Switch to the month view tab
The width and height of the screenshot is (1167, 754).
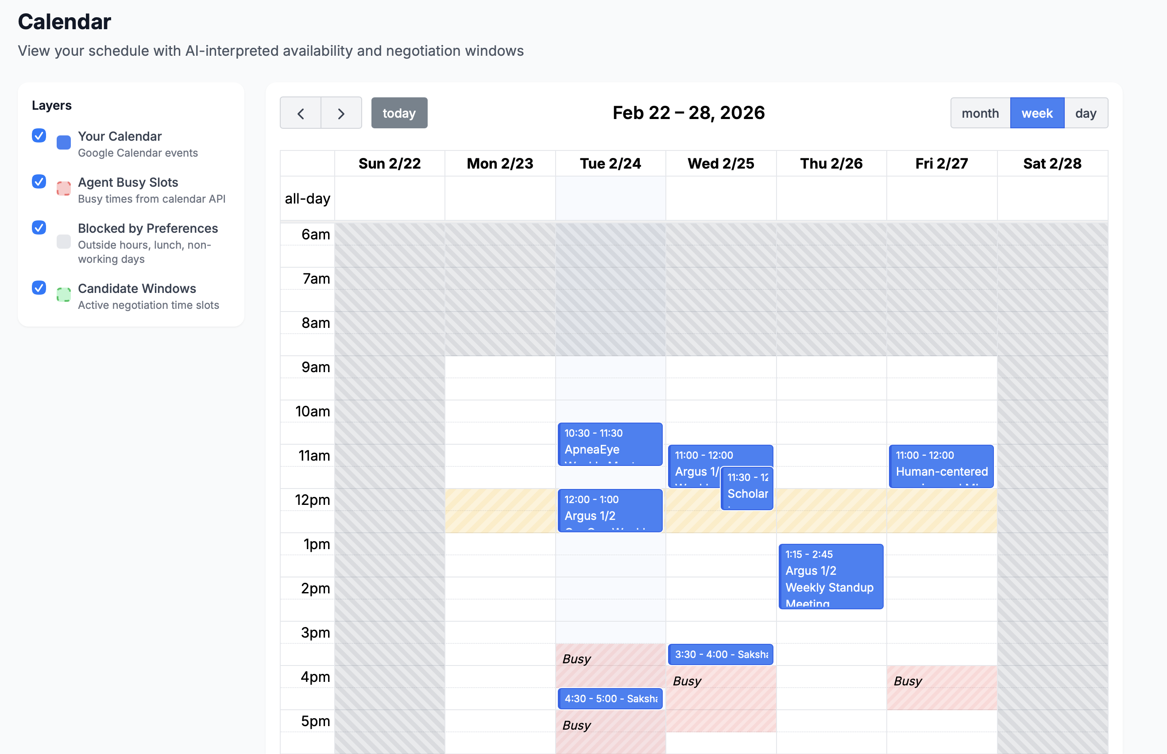point(980,113)
